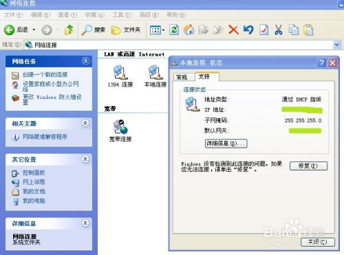The image size is (344, 255).
Task: Open 我的文档 link
Action: 34,191
